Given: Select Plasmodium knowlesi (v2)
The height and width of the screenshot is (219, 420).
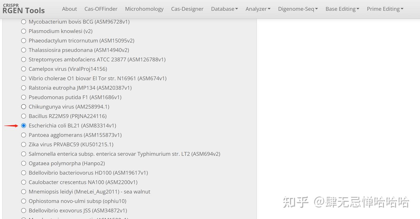Looking at the screenshot, I should [x=23, y=31].
